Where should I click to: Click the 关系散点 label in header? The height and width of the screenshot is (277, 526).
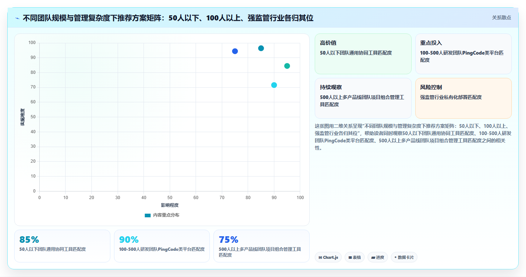click(501, 17)
